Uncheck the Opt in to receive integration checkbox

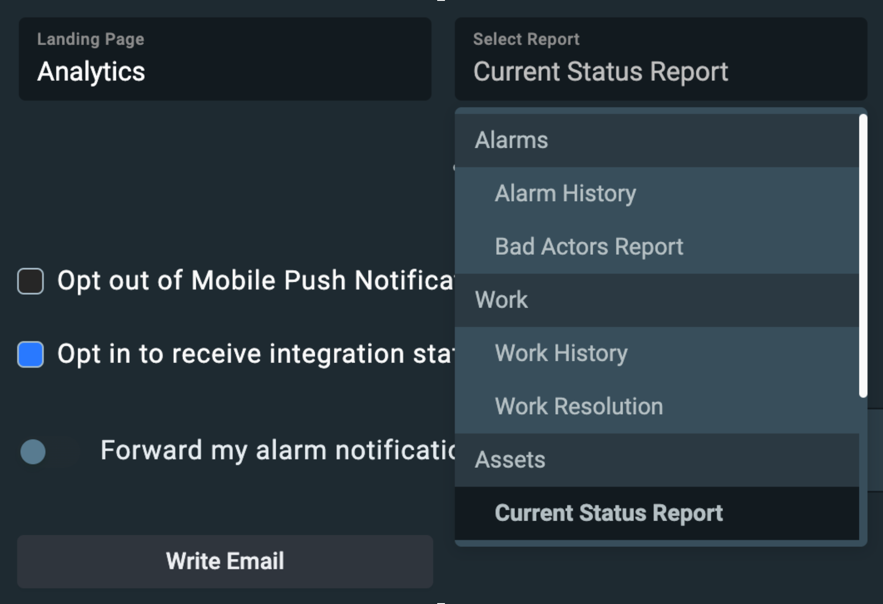tap(30, 354)
